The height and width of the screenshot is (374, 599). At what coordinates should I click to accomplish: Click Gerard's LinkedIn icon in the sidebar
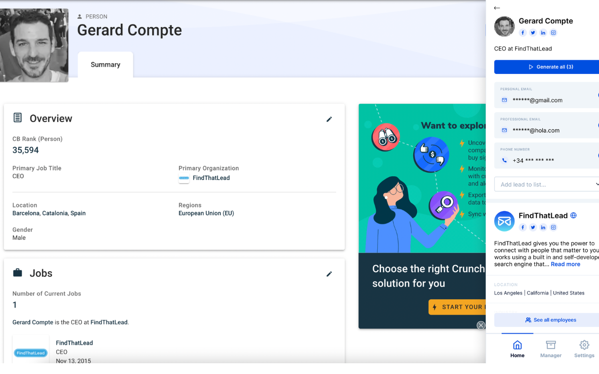(x=543, y=32)
